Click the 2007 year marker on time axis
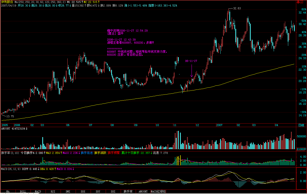307x194 pixels. [x=219, y=125]
